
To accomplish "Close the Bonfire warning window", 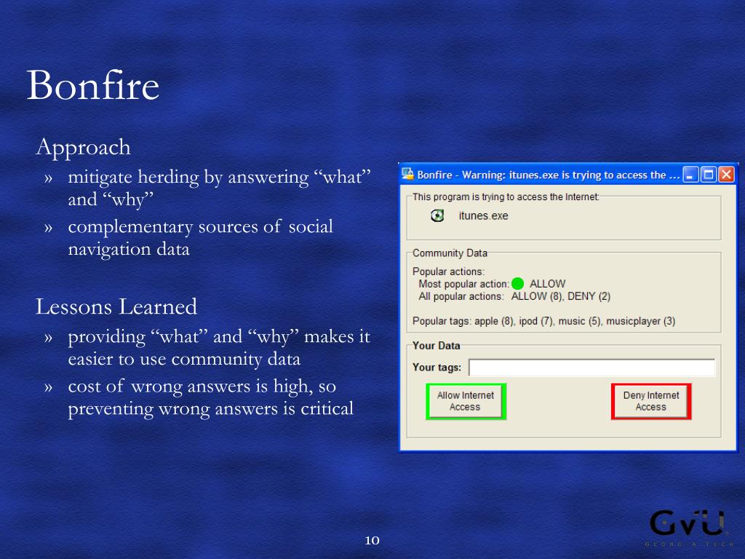I will [x=726, y=175].
